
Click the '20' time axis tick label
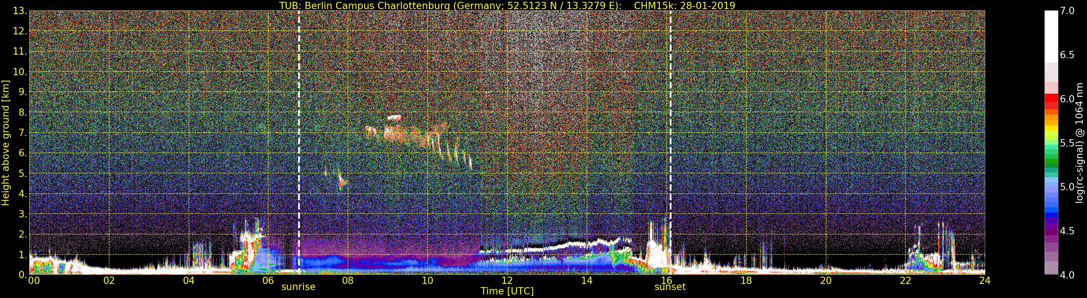click(x=825, y=281)
